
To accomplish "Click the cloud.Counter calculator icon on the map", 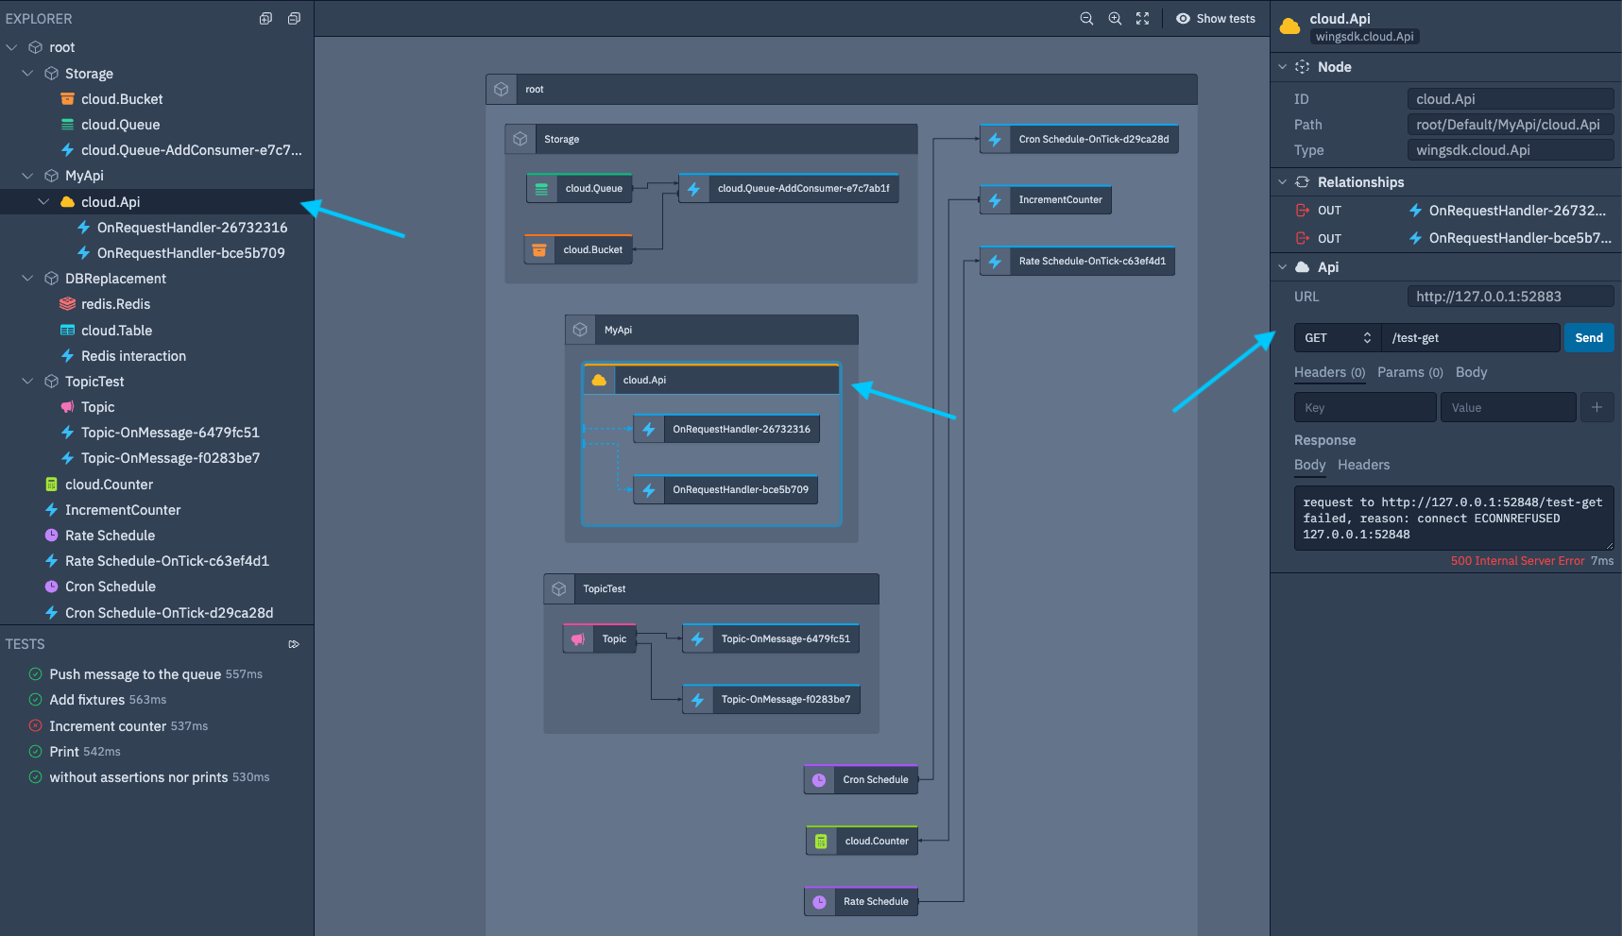I will click(823, 840).
